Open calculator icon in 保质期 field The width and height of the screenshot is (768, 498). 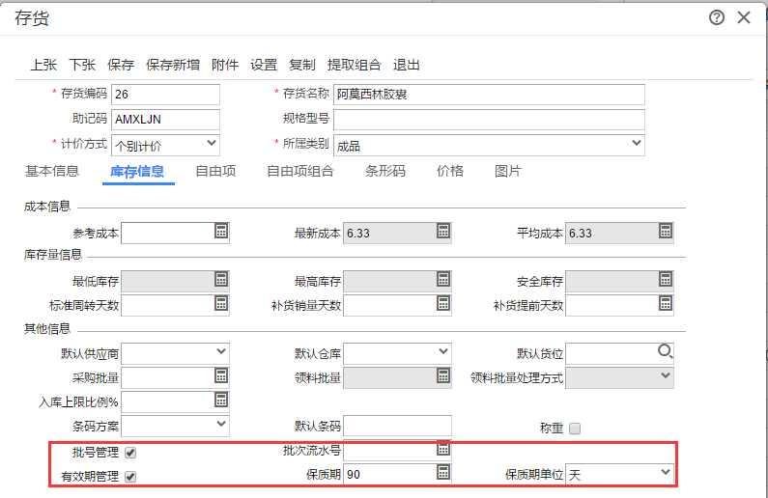pyautogui.click(x=443, y=472)
